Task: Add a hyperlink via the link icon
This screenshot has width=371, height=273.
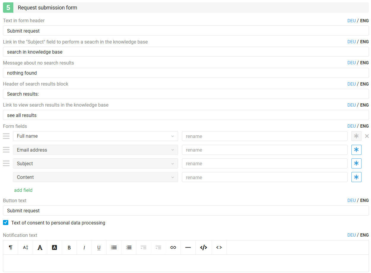Action: (173, 248)
